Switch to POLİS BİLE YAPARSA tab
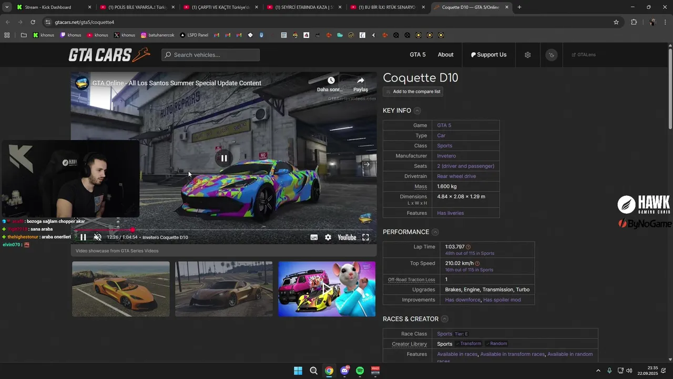Image resolution: width=673 pixels, height=379 pixels. (137, 7)
